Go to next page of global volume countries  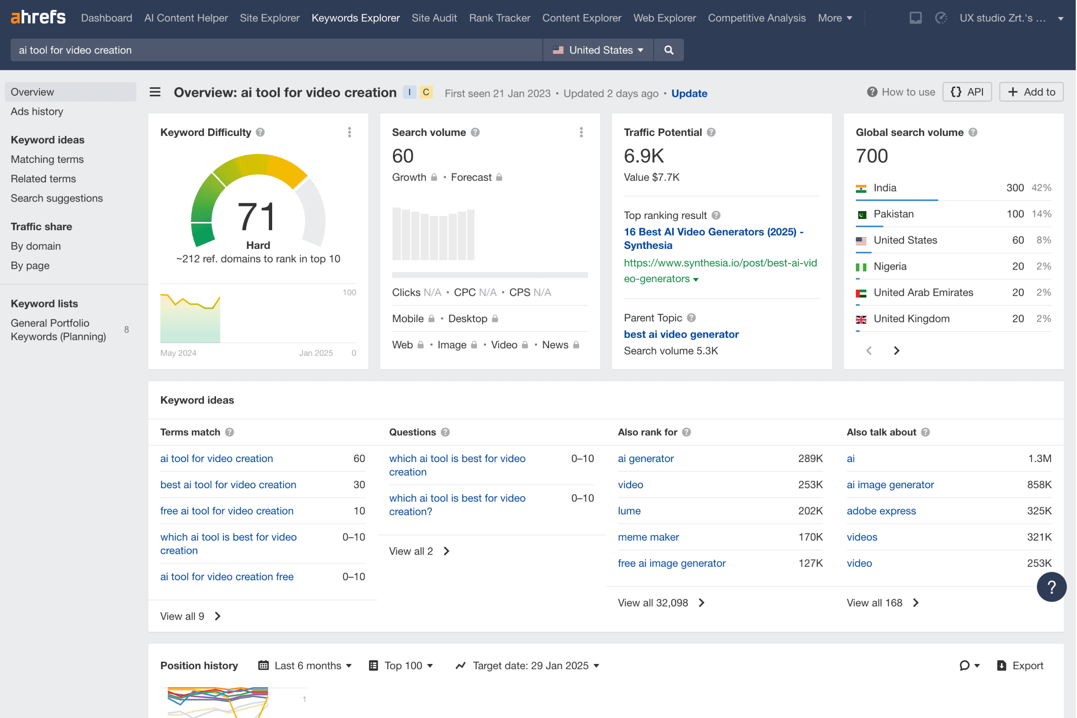point(896,350)
